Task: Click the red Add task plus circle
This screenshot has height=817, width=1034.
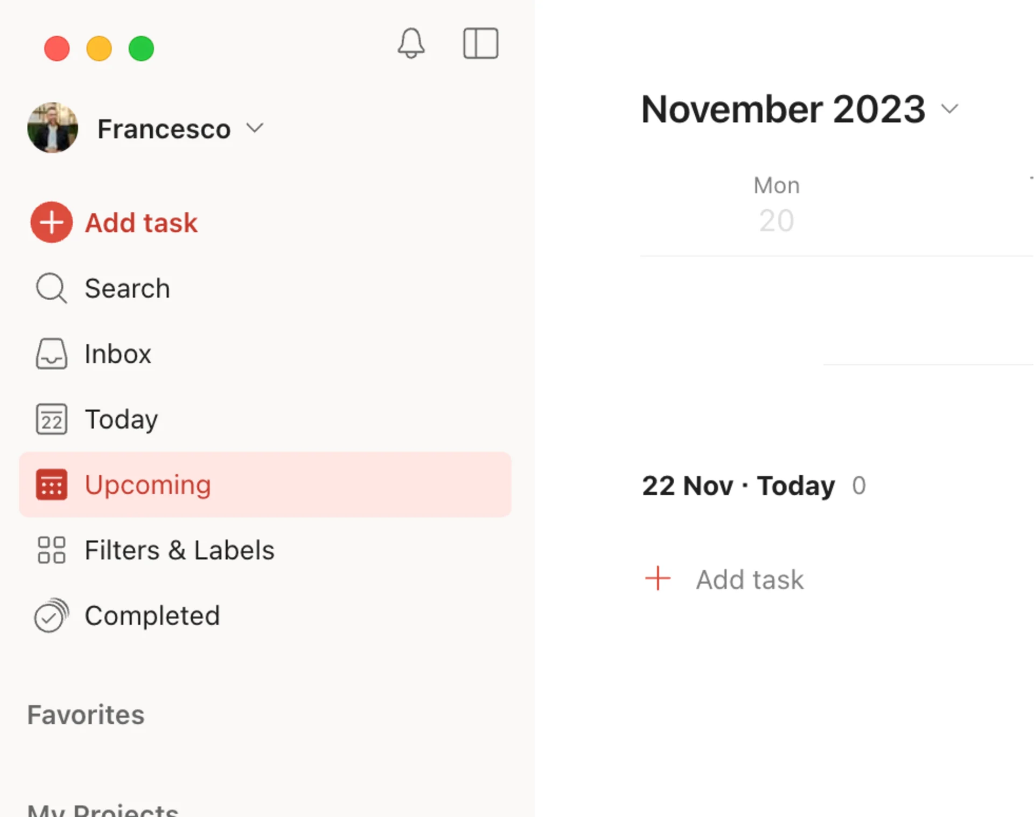Action: [51, 222]
